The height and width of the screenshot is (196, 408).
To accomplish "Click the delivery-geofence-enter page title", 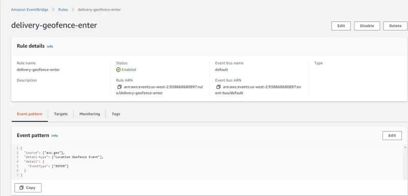I will pos(54,25).
